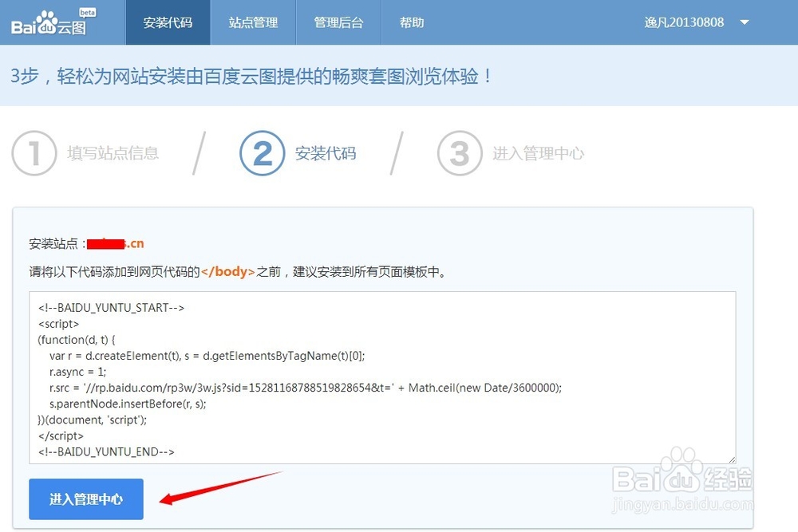Screen dimensions: 798x532
Task: Click the site domain ending in .cn
Action: (x=116, y=243)
